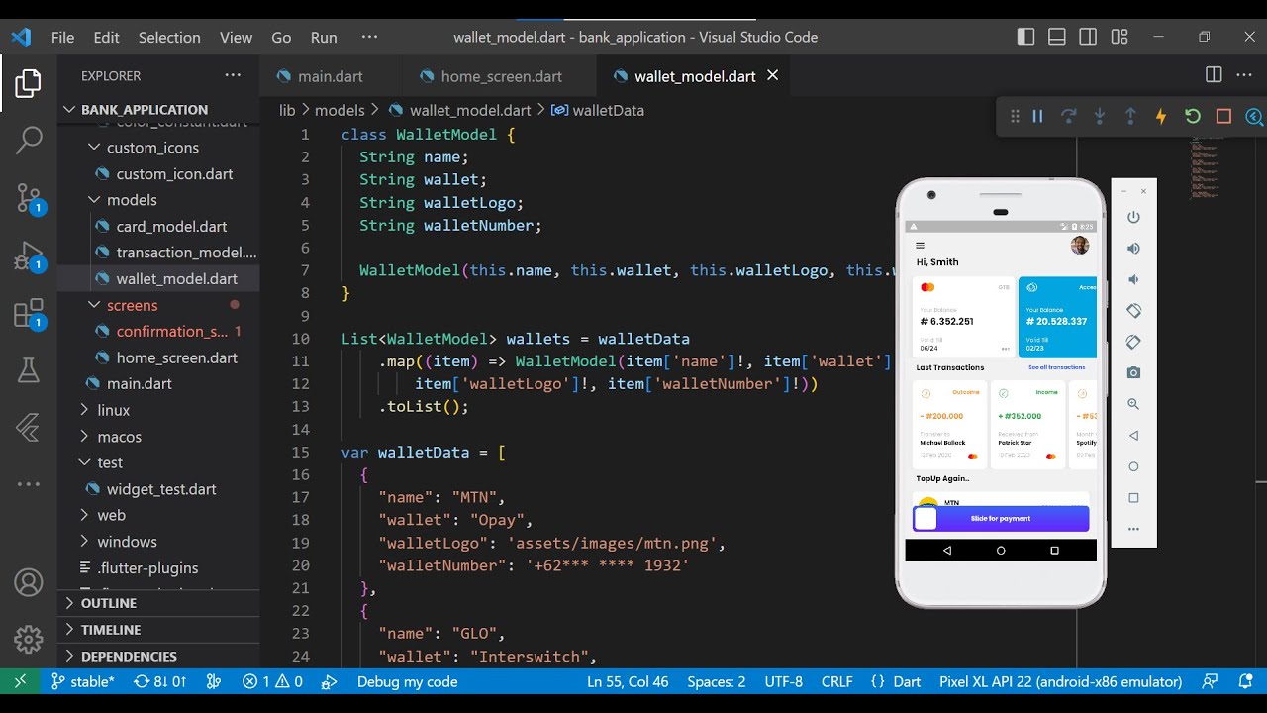Take emulator screenshot with camera icon

(1133, 373)
